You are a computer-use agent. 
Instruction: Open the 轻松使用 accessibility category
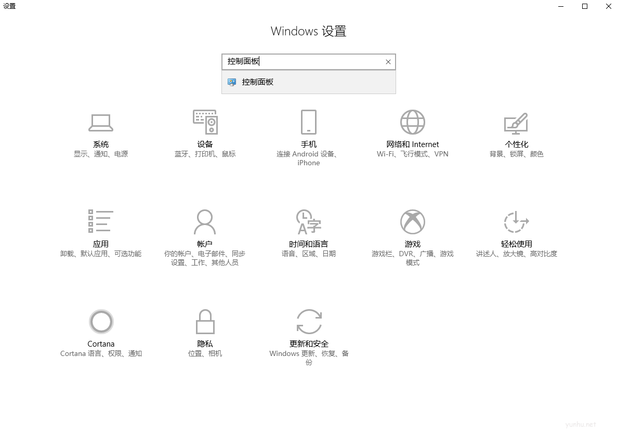click(515, 234)
